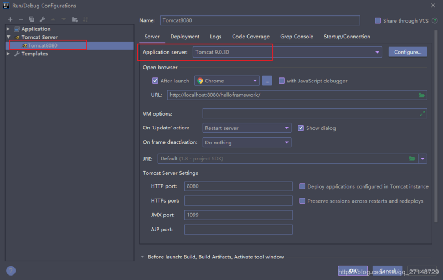
Task: Click the Name input field
Action: pyautogui.click(x=260, y=20)
